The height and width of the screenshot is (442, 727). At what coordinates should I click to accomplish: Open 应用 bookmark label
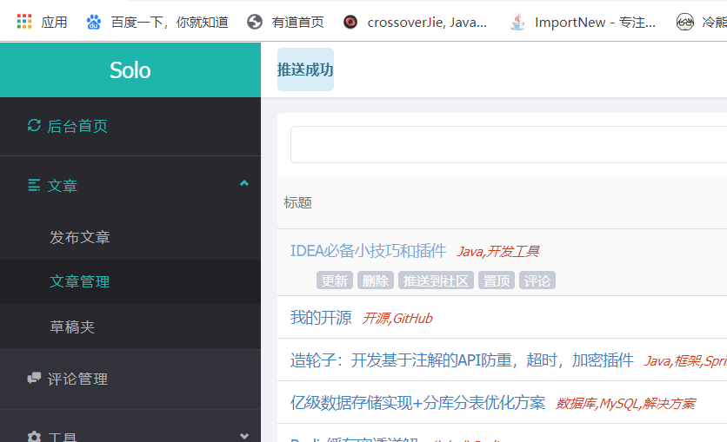click(54, 23)
